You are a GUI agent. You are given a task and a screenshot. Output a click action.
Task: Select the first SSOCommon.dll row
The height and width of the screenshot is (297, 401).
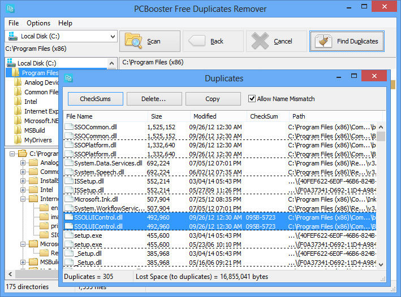(x=220, y=127)
